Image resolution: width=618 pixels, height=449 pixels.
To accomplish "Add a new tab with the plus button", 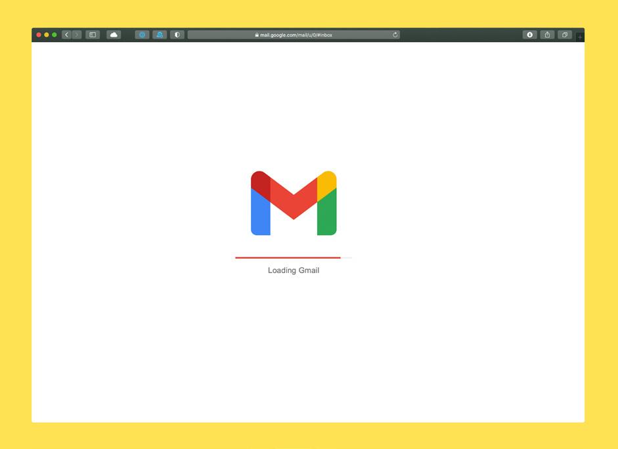I will coord(580,37).
